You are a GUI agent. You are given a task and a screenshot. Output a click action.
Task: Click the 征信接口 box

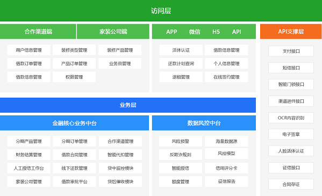291,168
